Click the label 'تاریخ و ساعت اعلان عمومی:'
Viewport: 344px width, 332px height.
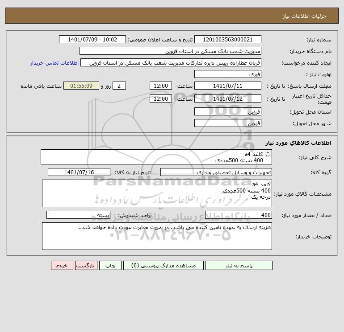tap(160, 40)
